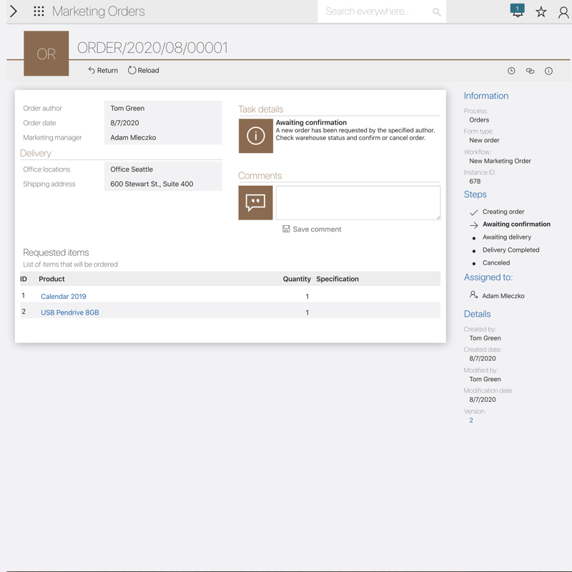
Task: Toggle the information panel icon
Action: (548, 71)
